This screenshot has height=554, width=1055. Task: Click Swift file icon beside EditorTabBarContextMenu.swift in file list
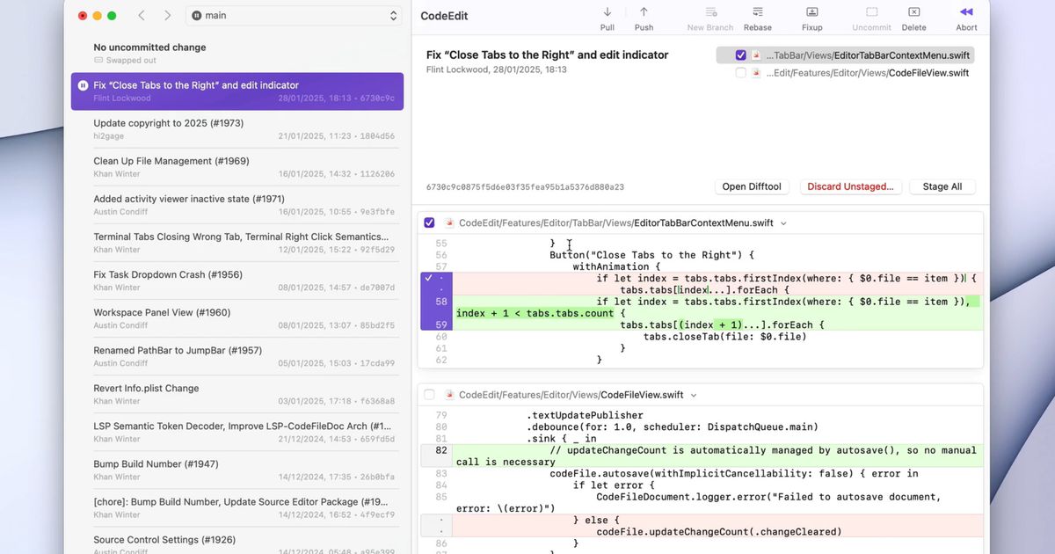(x=756, y=55)
